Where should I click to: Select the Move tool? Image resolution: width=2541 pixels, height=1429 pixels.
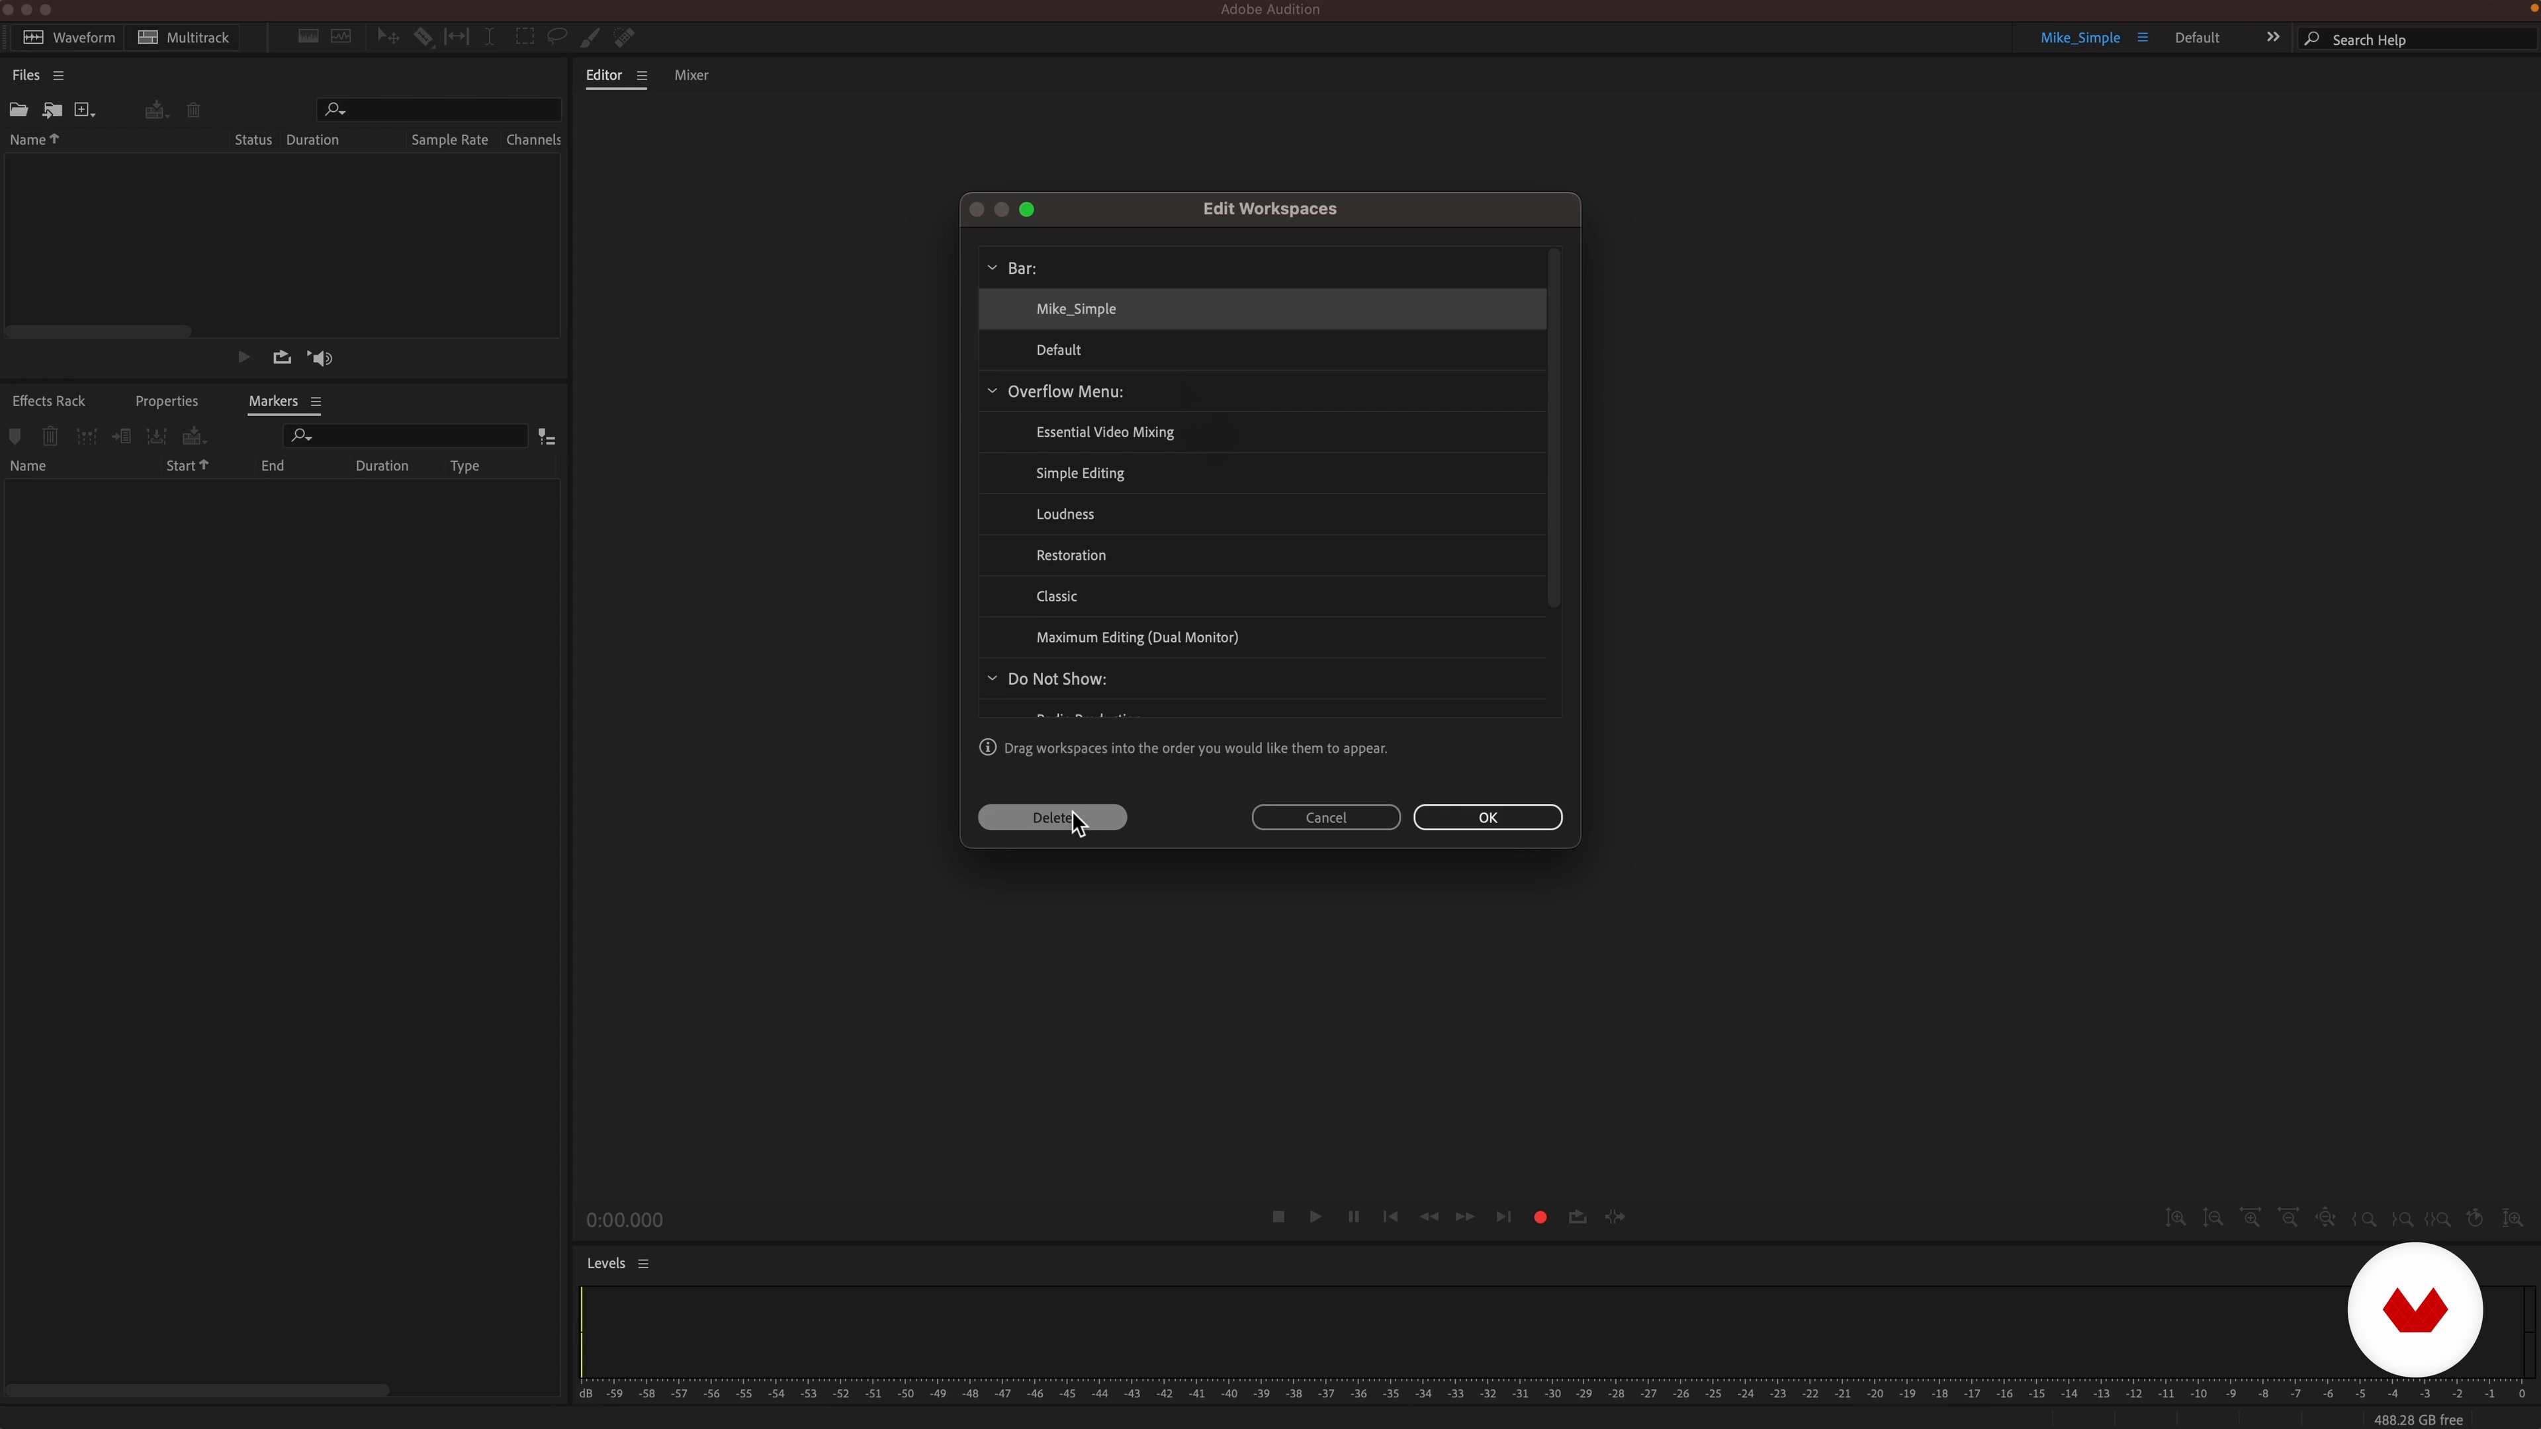point(388,36)
